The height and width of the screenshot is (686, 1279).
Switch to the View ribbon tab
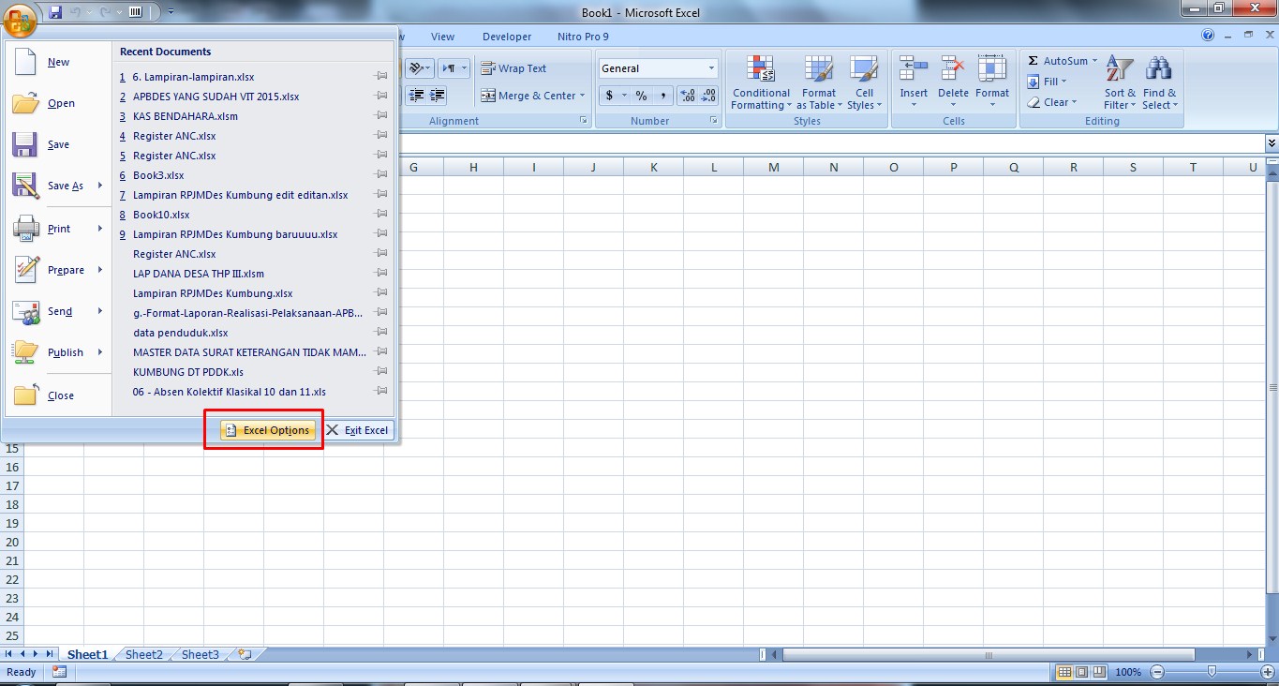pyautogui.click(x=442, y=37)
